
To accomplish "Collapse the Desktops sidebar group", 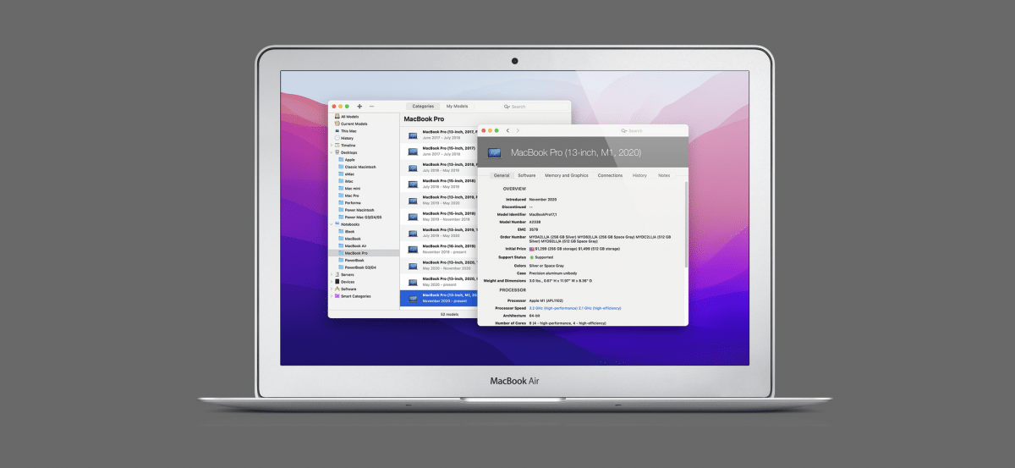I will pos(332,152).
